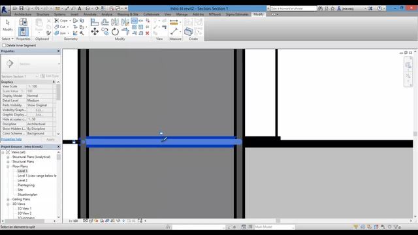
Task: Click the Save icon in quick access toolbar
Action: (x=22, y=8)
